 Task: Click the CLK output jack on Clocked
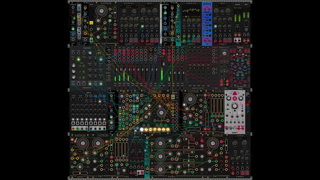(x=100, y=59)
